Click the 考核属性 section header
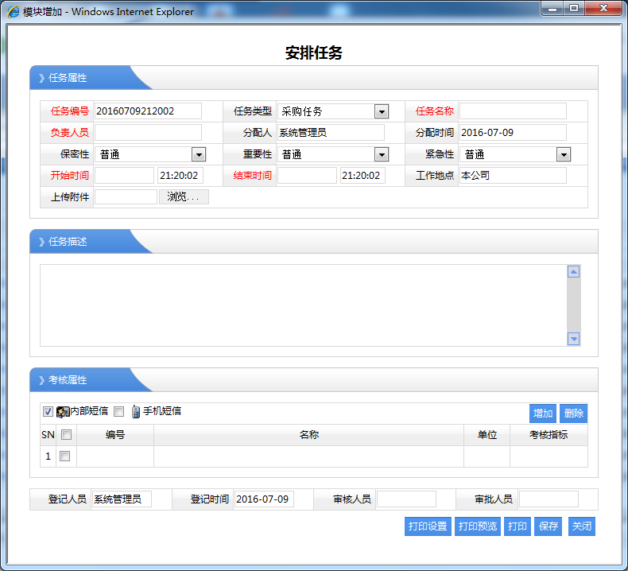Viewport: 628px width, 571px height. coord(68,380)
